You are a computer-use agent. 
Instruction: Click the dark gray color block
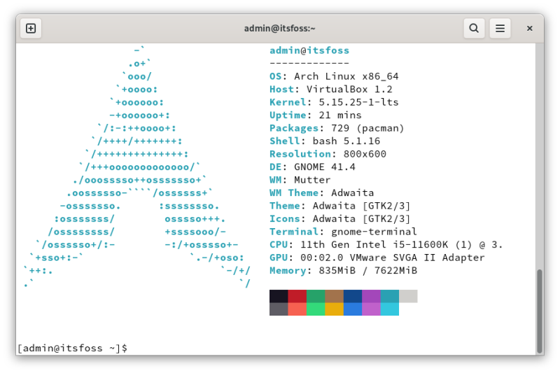[279, 309]
